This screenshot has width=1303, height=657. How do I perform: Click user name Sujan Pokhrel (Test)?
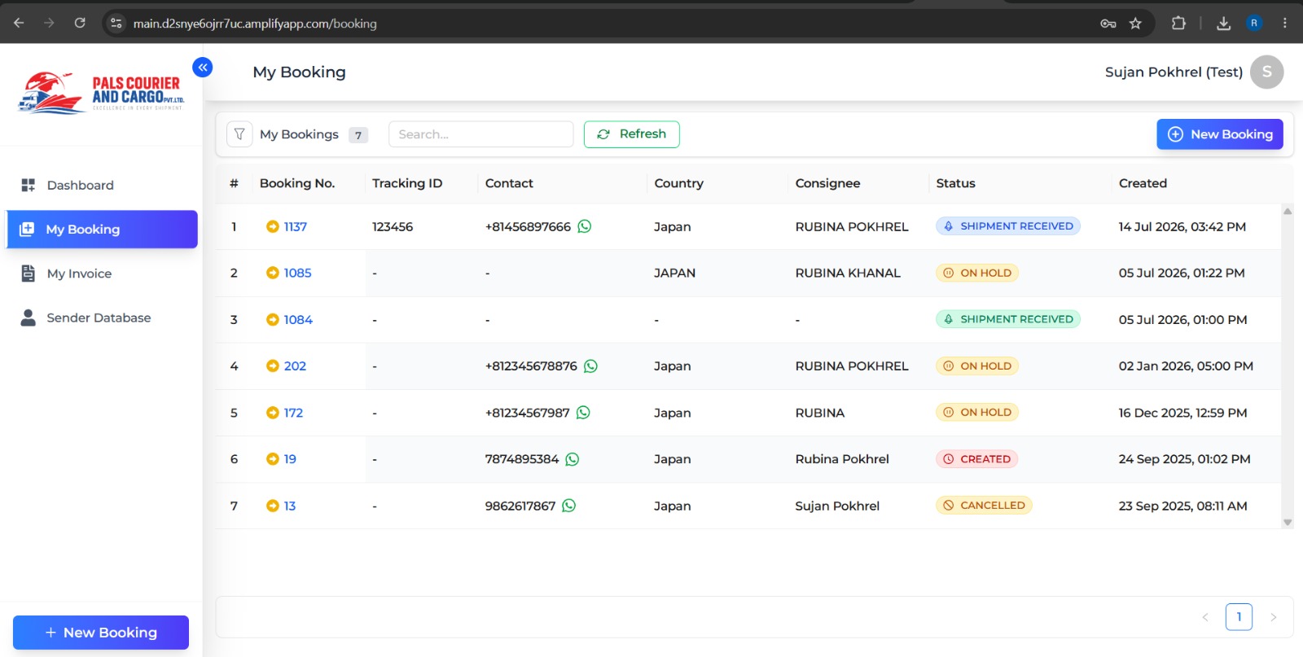pyautogui.click(x=1174, y=72)
